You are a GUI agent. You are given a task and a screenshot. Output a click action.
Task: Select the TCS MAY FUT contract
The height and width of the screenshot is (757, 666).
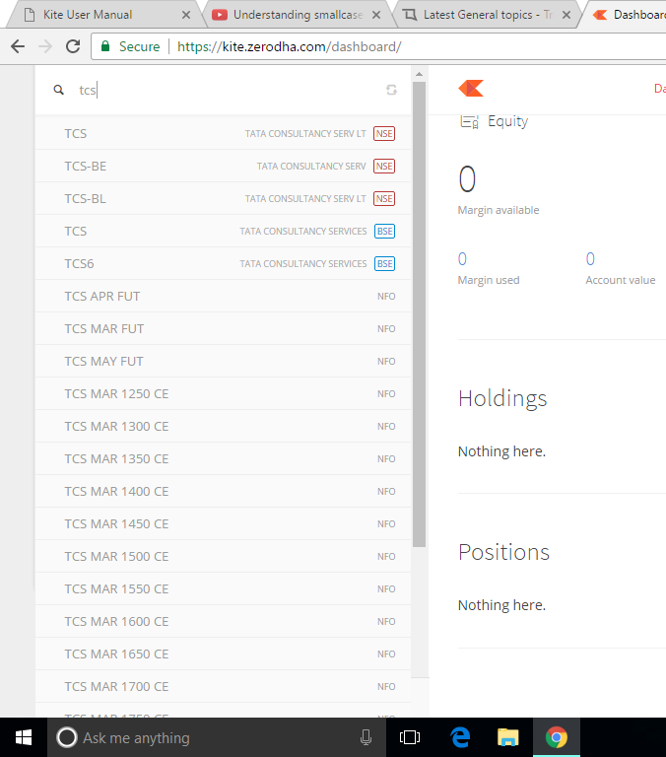(x=223, y=361)
